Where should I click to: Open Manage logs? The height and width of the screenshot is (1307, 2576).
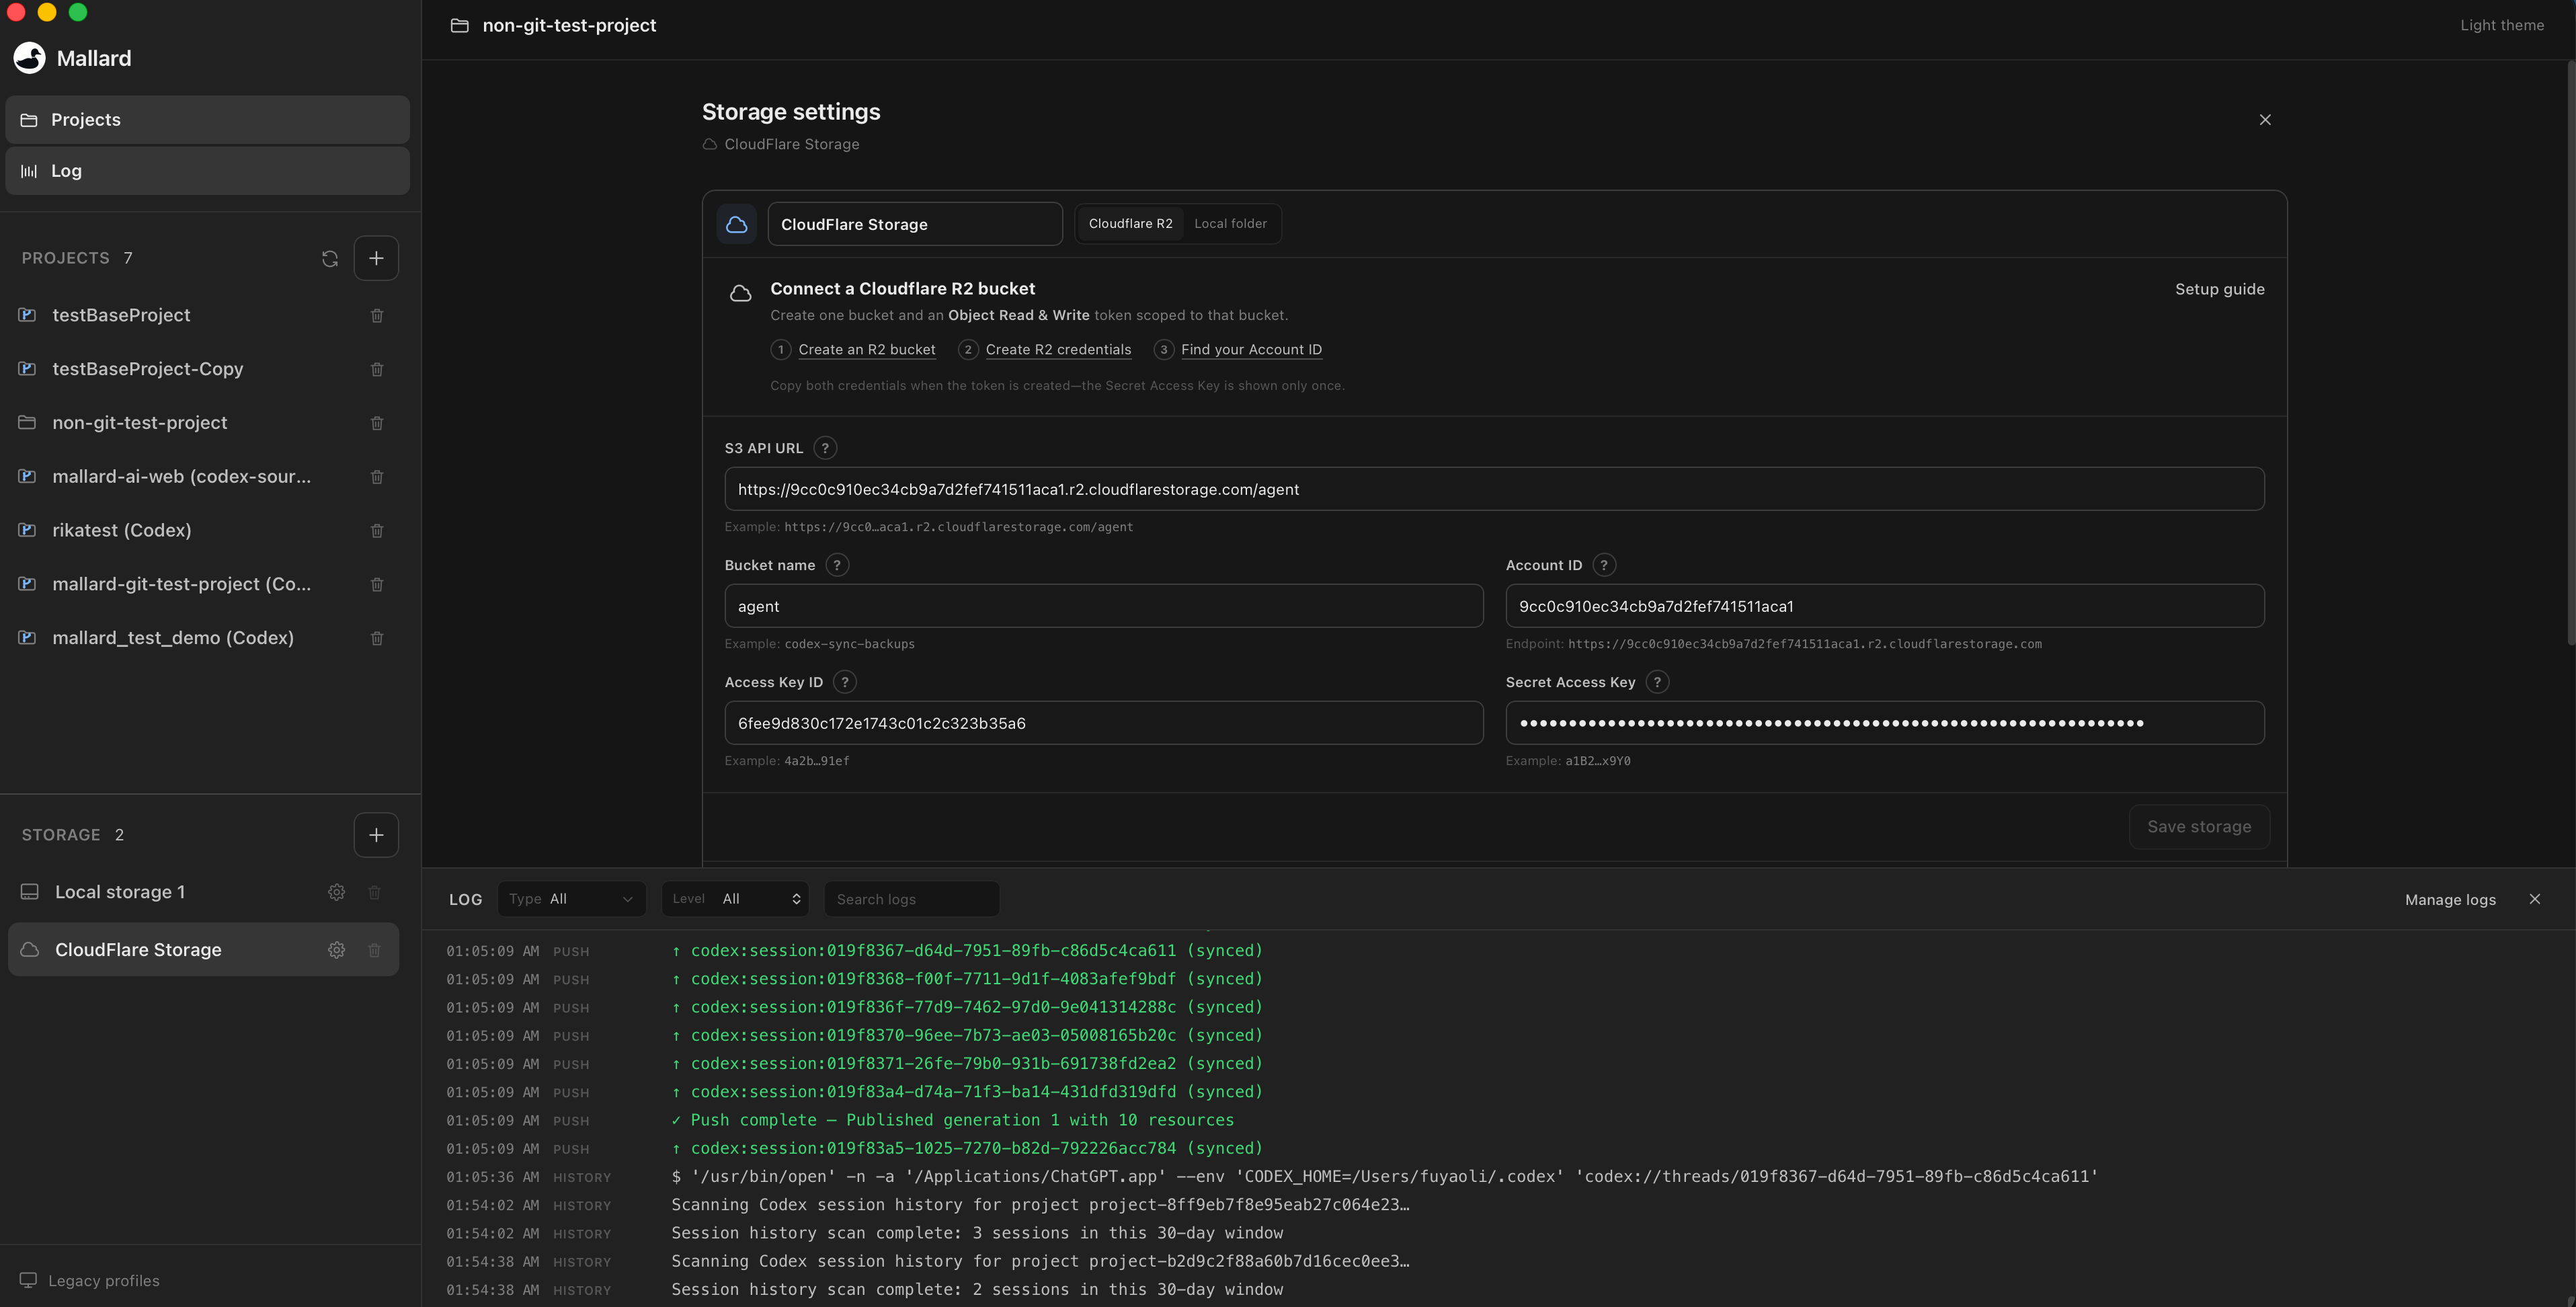2450,900
